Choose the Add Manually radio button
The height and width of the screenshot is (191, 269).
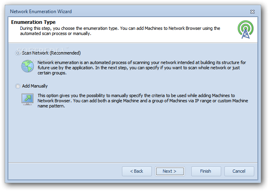[18, 86]
